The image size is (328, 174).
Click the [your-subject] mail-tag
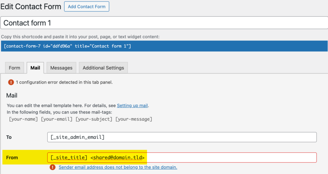pos(94,119)
